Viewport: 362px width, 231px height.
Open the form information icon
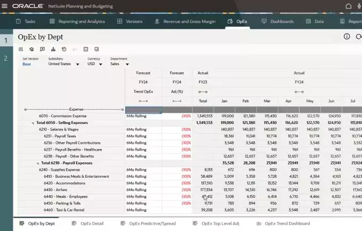coord(347,36)
